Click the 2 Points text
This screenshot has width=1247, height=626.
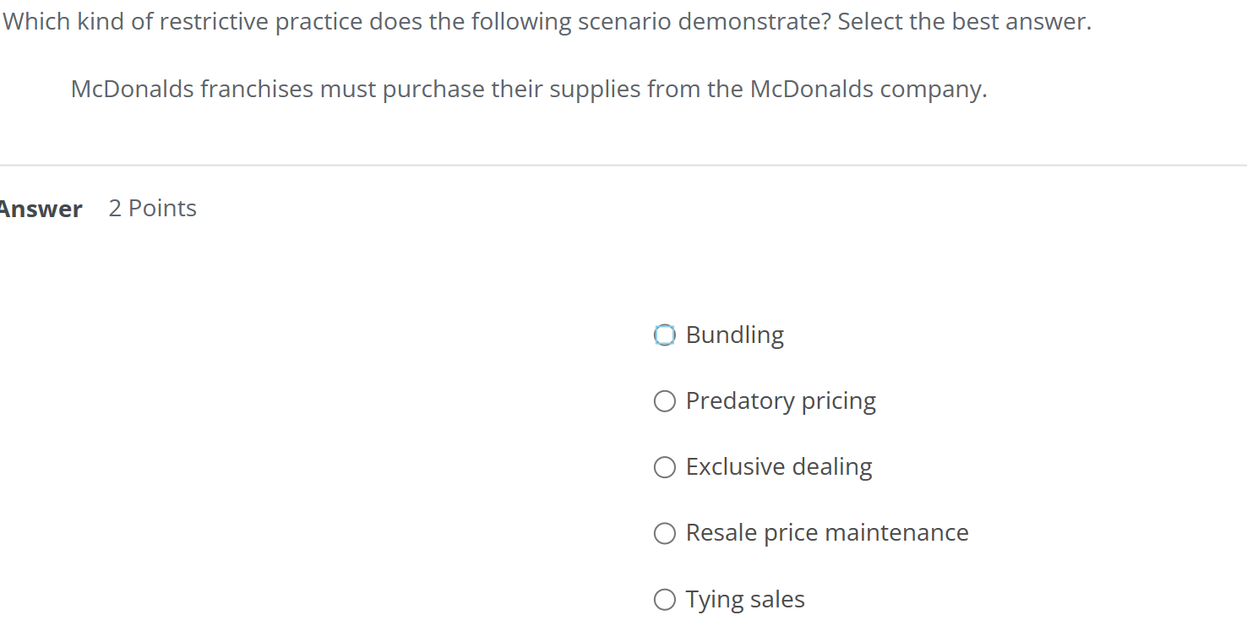[x=152, y=208]
